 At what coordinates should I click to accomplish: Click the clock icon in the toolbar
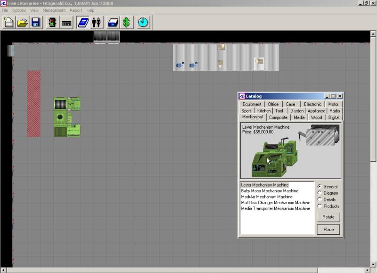(143, 22)
